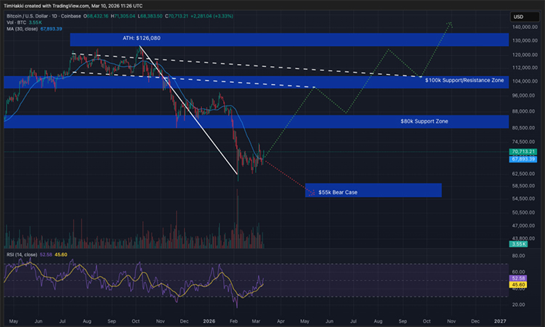Click the purple 52.58 RSI value tag
Image resolution: width=545 pixels, height=327 pixels.
pos(519,278)
